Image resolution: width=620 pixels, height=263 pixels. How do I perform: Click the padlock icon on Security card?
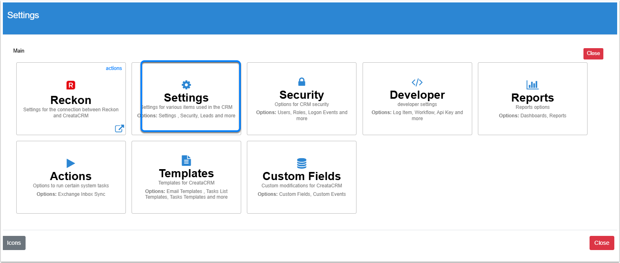click(x=302, y=82)
